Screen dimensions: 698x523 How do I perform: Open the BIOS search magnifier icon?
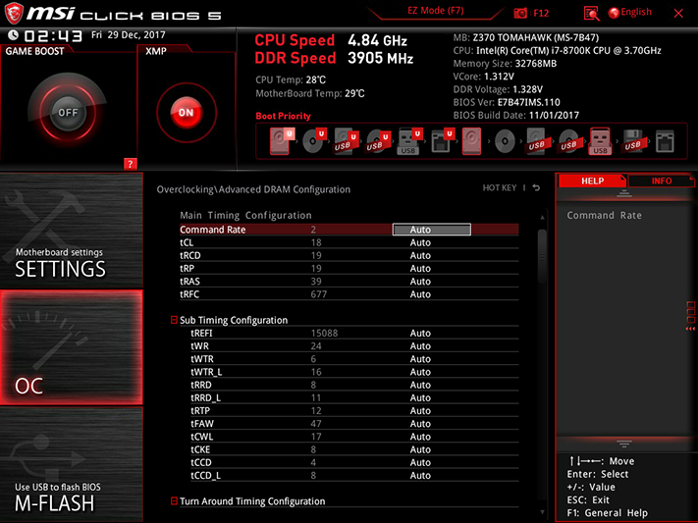pos(591,14)
